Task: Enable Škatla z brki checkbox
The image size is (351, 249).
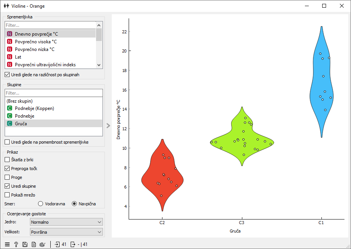Action: point(19,160)
